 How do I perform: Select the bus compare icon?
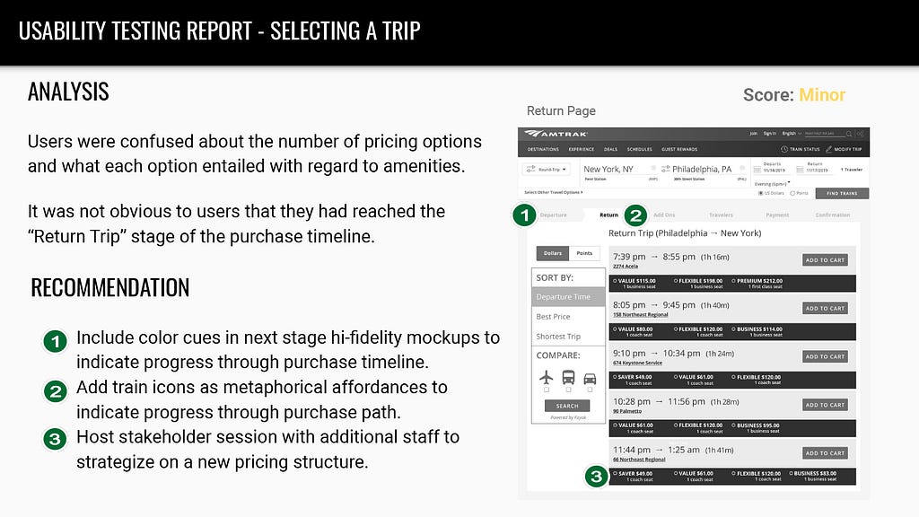[568, 377]
